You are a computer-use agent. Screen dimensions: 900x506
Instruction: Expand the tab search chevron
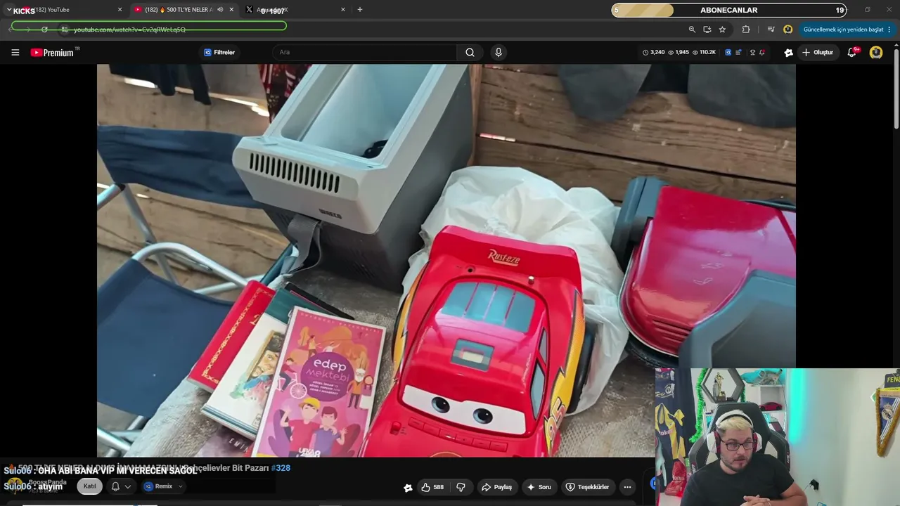coord(9,10)
